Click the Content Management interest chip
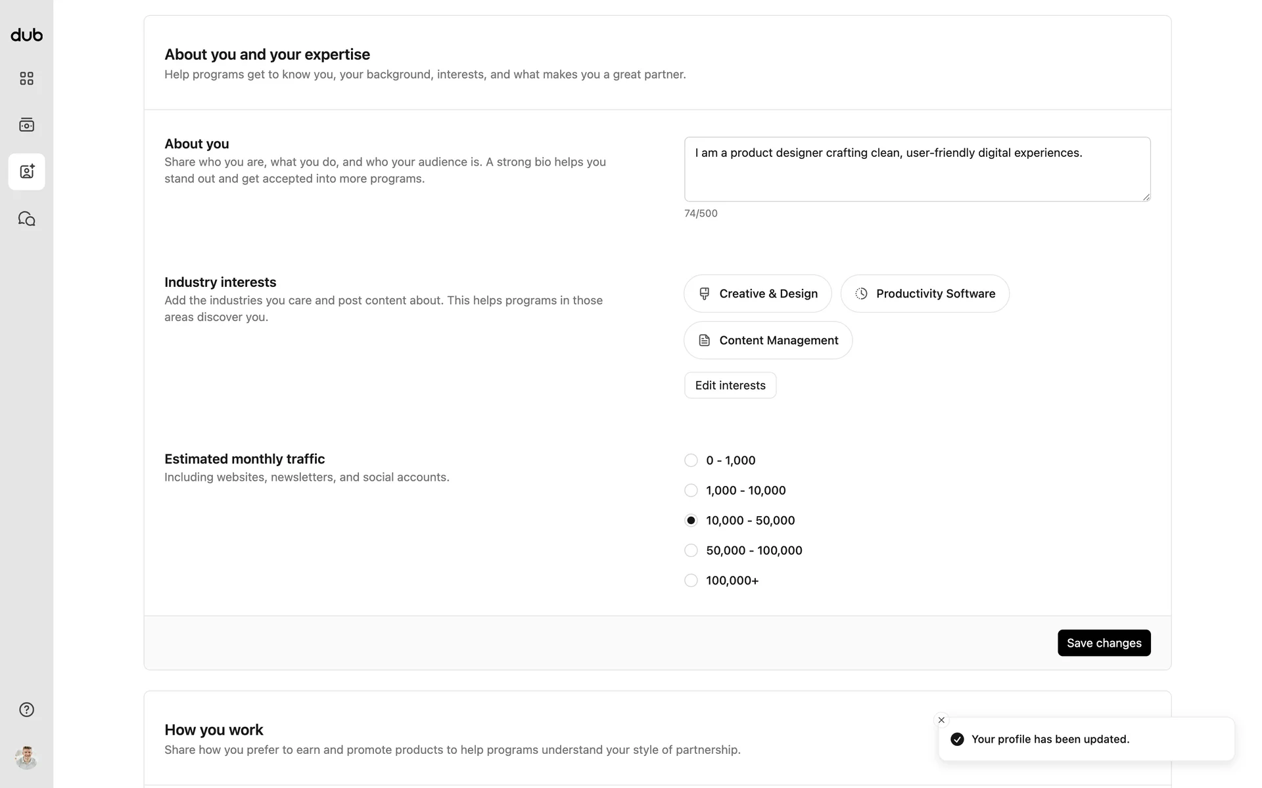 click(768, 340)
